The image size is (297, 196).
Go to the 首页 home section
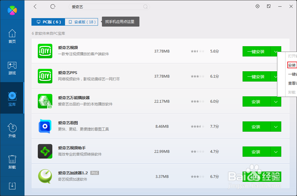pyautogui.click(x=12, y=36)
